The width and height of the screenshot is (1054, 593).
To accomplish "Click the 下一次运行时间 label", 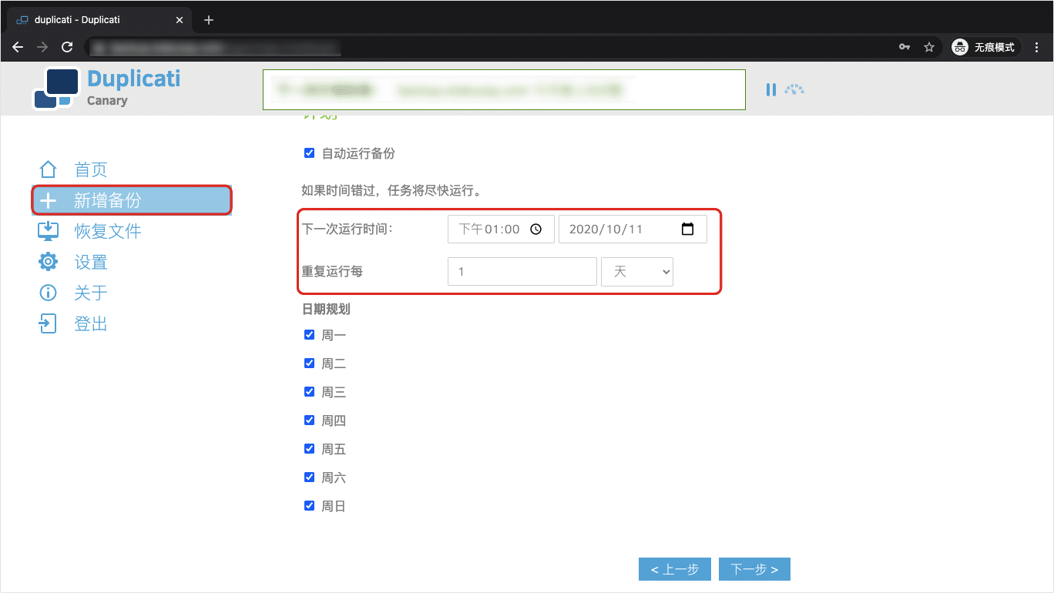I will tap(347, 229).
